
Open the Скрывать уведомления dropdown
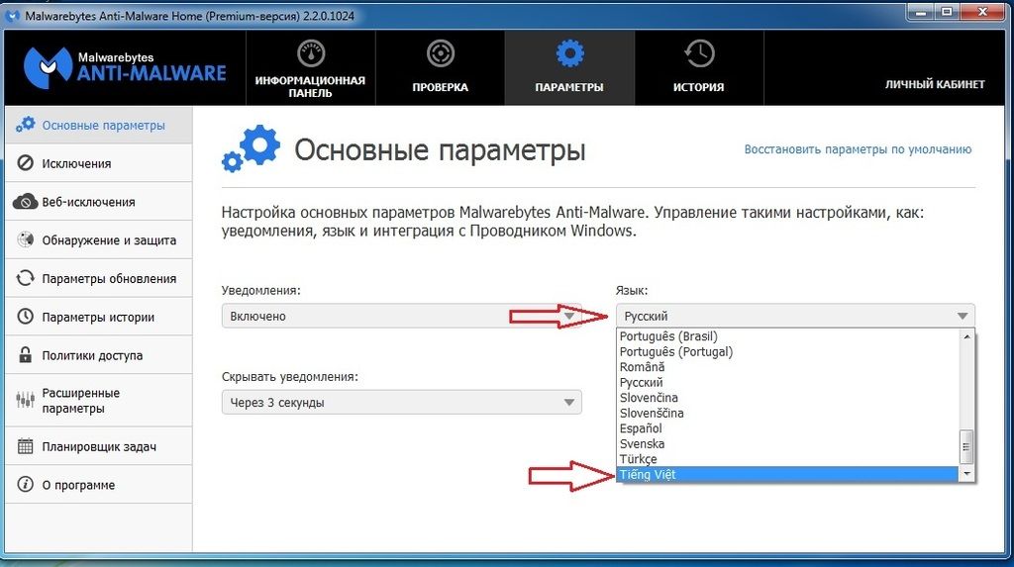pyautogui.click(x=401, y=403)
